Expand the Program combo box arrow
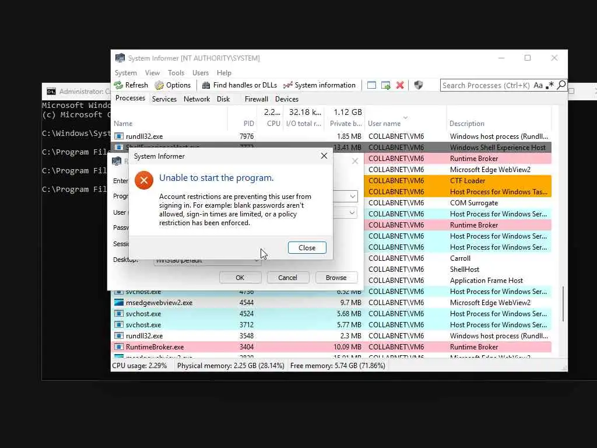Image resolution: width=597 pixels, height=448 pixels. click(353, 197)
